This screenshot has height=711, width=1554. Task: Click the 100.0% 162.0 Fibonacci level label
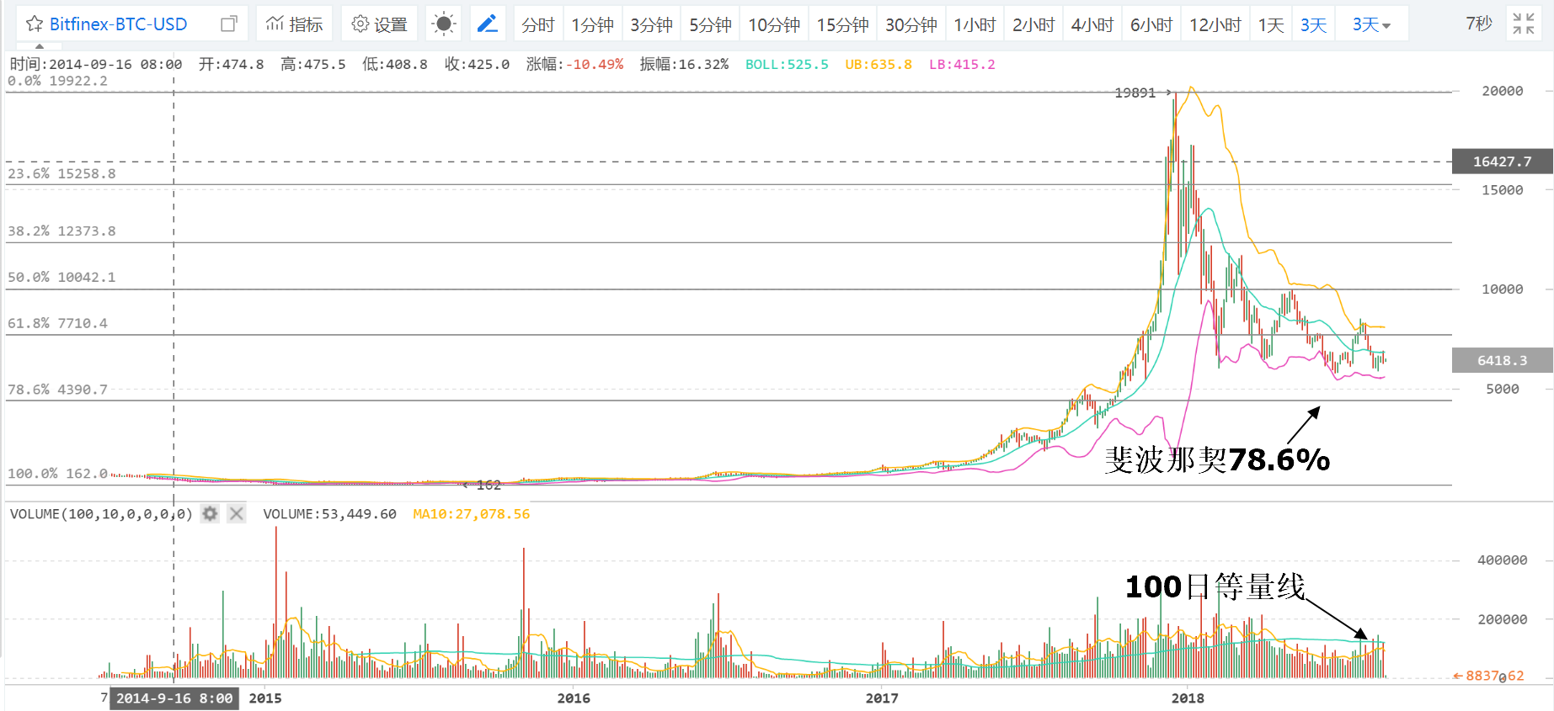point(57,474)
